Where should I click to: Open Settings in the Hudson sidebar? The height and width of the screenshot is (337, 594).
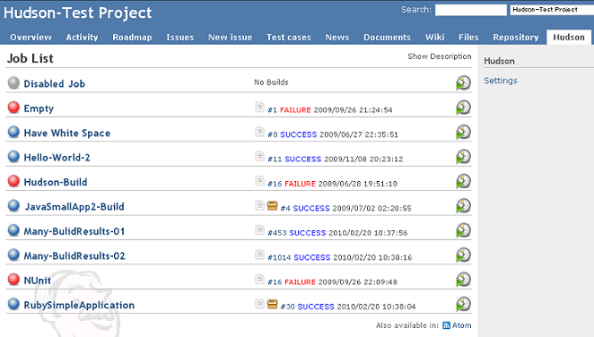tap(501, 81)
